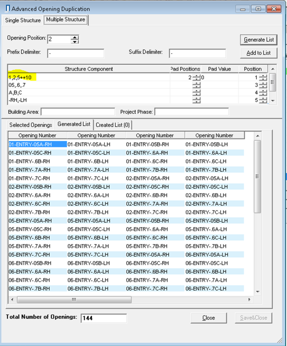Adjust Position stepper showing value 4
The width and height of the screenshot is (287, 346).
click(263, 92)
